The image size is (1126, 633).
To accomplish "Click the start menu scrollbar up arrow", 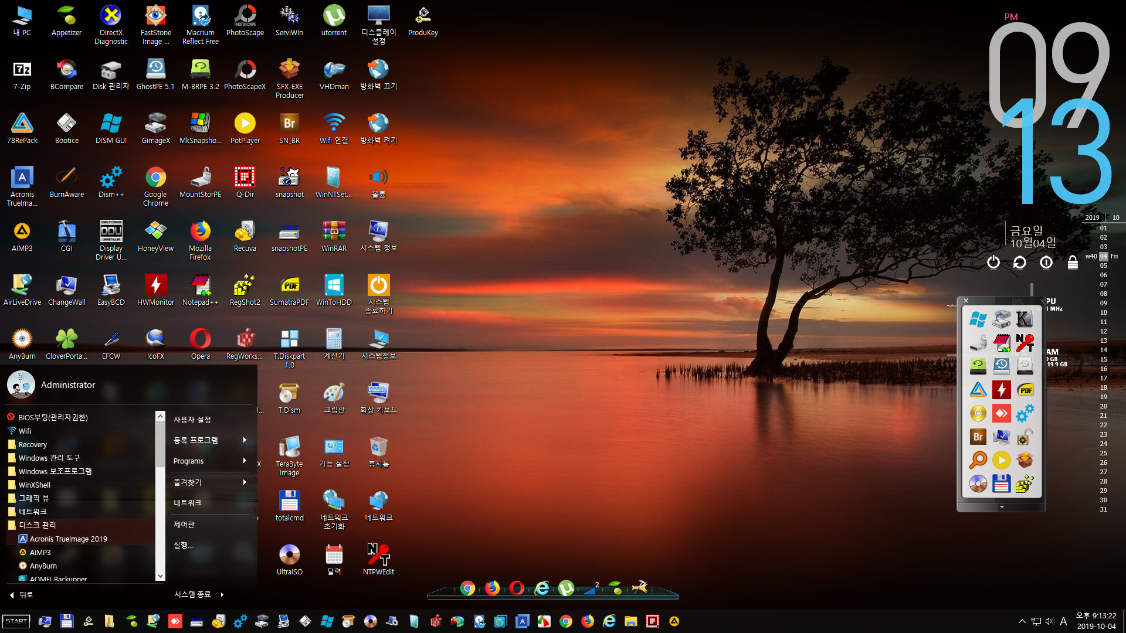I will click(x=160, y=416).
